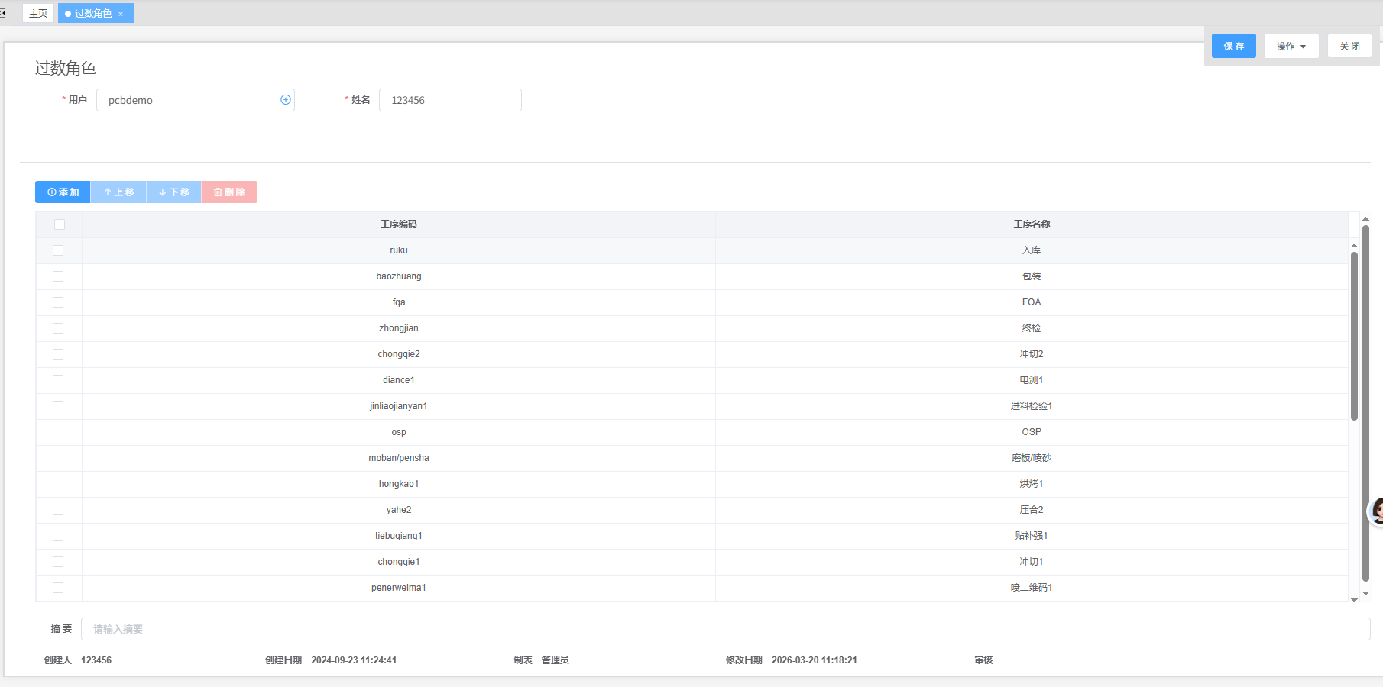Image resolution: width=1383 pixels, height=687 pixels.
Task: Expand the 操作 dropdown menu
Action: 1291,47
